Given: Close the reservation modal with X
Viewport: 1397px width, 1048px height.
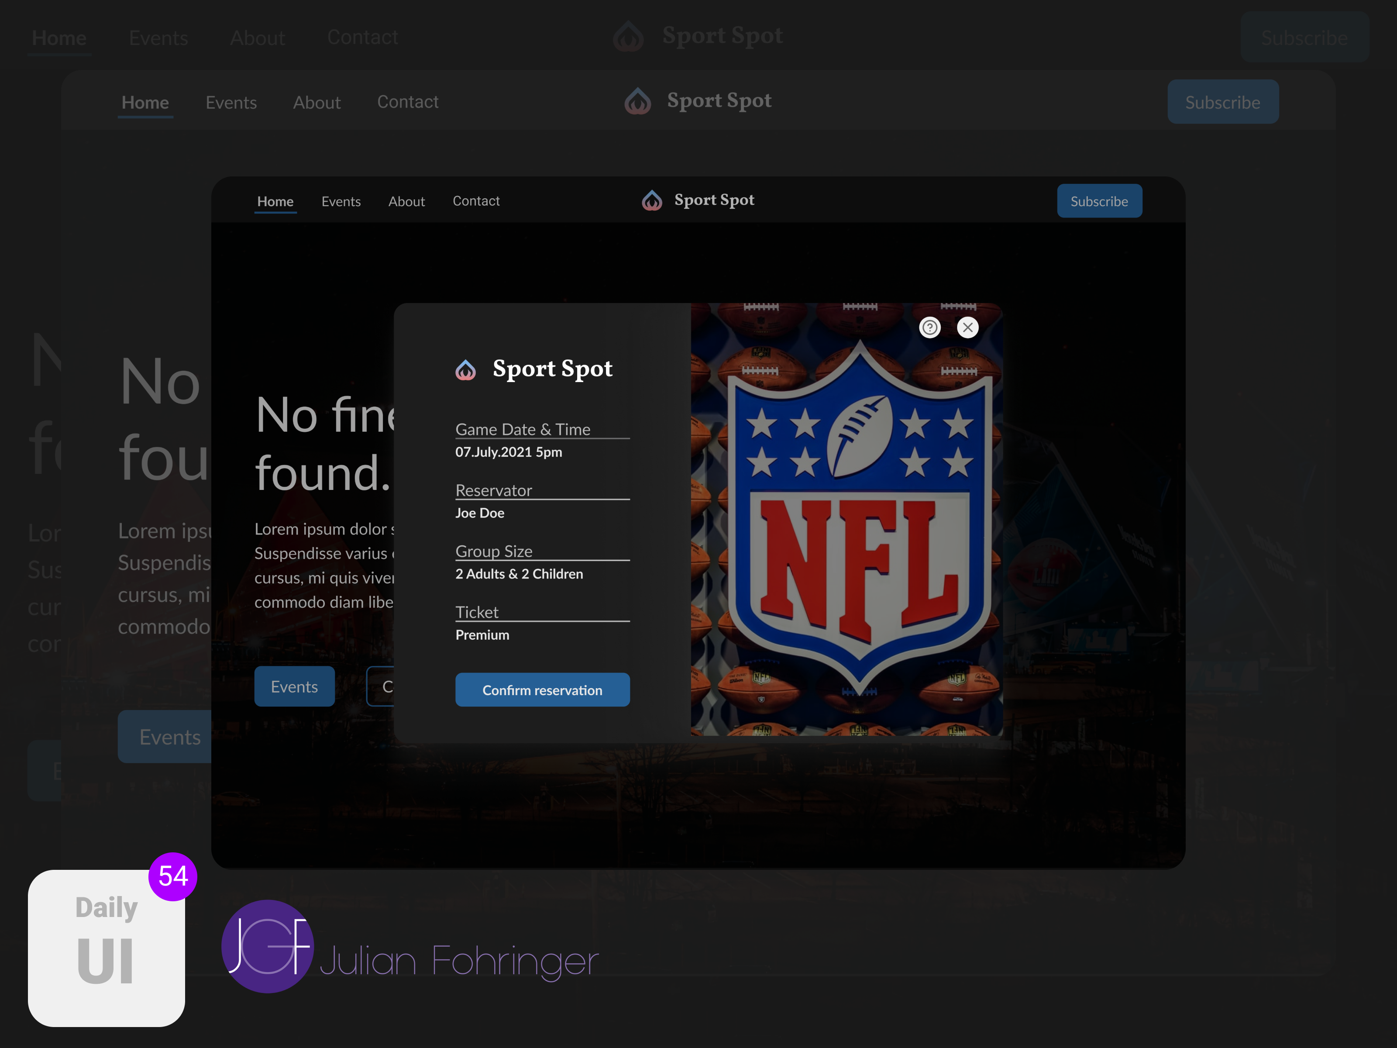Looking at the screenshot, I should point(967,327).
